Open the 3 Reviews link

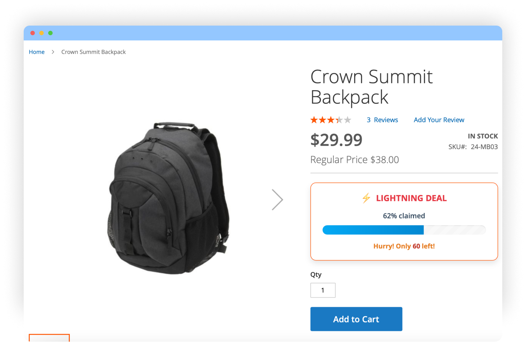(382, 120)
